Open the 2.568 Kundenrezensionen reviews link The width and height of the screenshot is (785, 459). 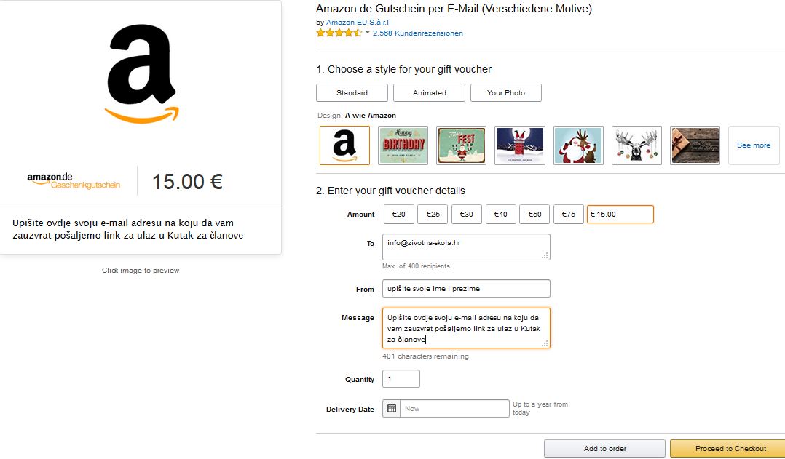tap(418, 33)
